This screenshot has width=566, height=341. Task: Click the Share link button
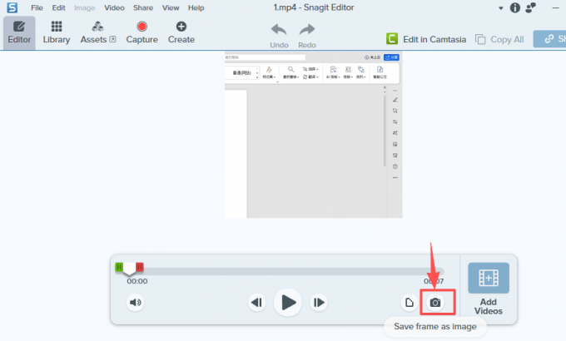pyautogui.click(x=549, y=39)
